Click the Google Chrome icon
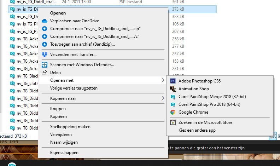This screenshot has height=166, width=280. 173,112
